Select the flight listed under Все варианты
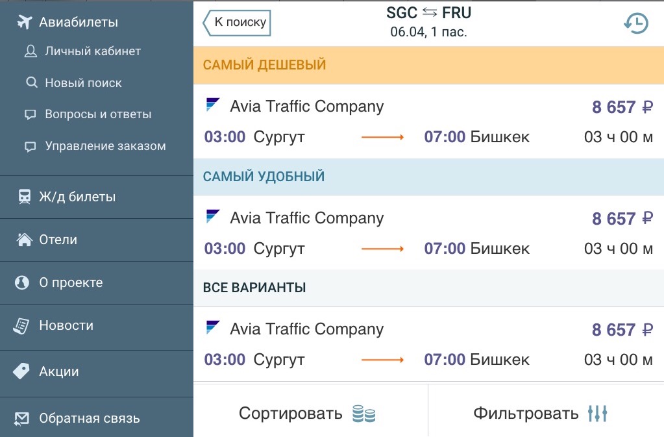Viewport: 664px width, 437px height. point(428,344)
